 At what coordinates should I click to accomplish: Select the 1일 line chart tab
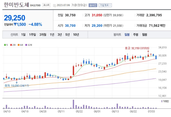coord(23,35)
